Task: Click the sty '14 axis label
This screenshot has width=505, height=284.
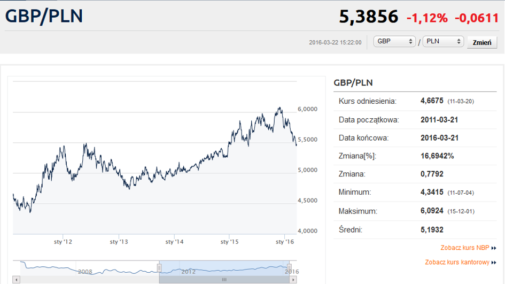Action: [x=174, y=242]
